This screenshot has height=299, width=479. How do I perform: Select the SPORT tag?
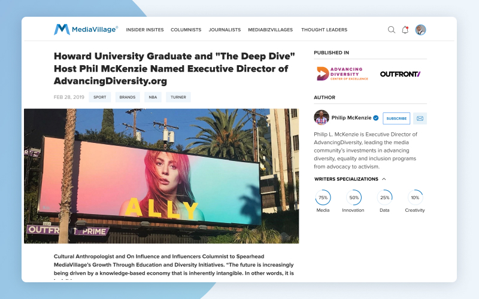[x=99, y=97]
